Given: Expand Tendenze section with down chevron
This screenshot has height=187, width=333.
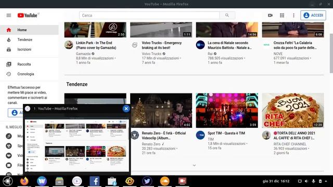Looking at the screenshot, I should tap(194, 165).
